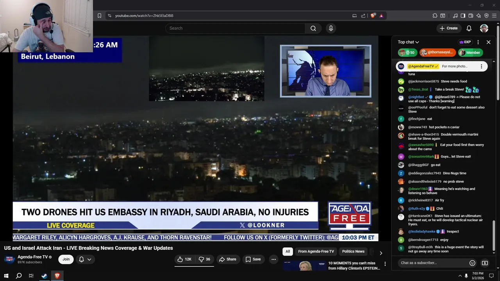
Task: Show hidden system tray icons chevron
Action: click(x=460, y=276)
